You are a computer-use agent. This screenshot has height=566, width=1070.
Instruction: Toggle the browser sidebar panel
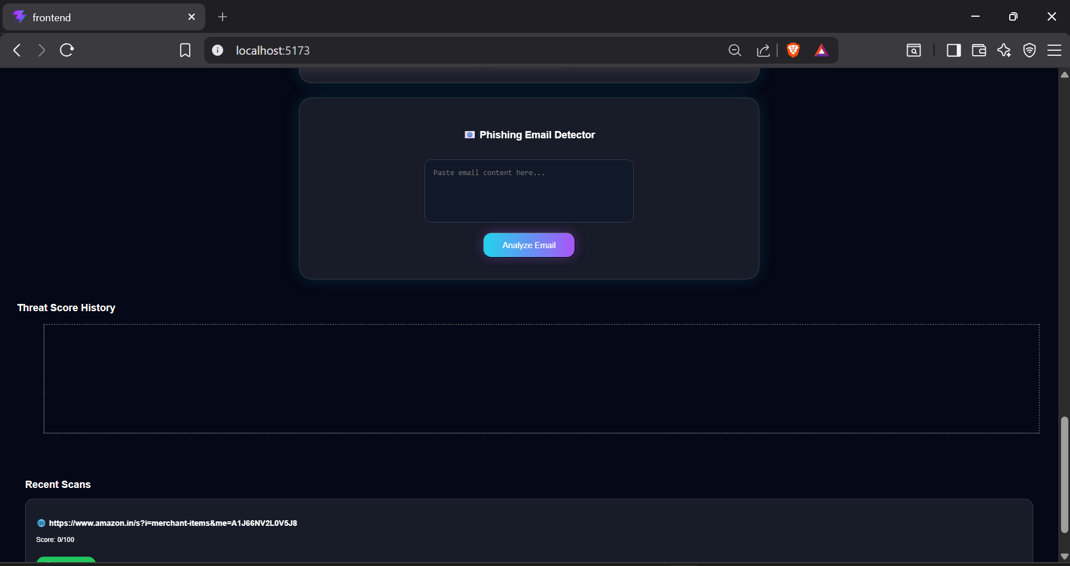954,50
